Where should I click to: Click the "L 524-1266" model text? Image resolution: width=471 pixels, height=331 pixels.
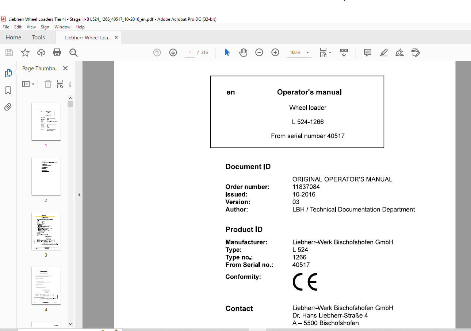[308, 122]
